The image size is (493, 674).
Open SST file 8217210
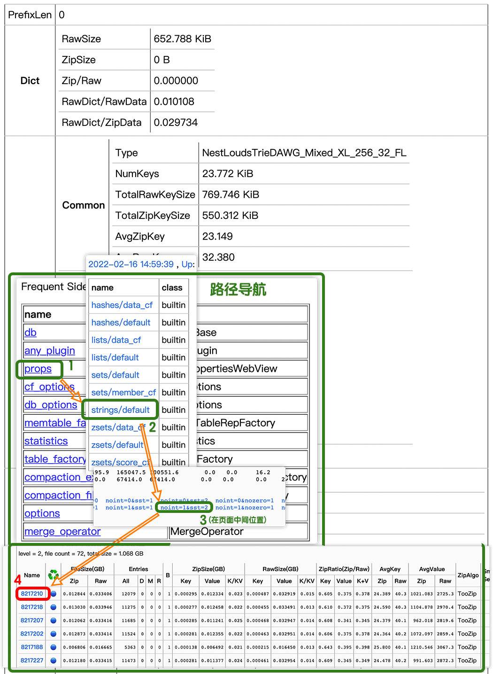(32, 594)
